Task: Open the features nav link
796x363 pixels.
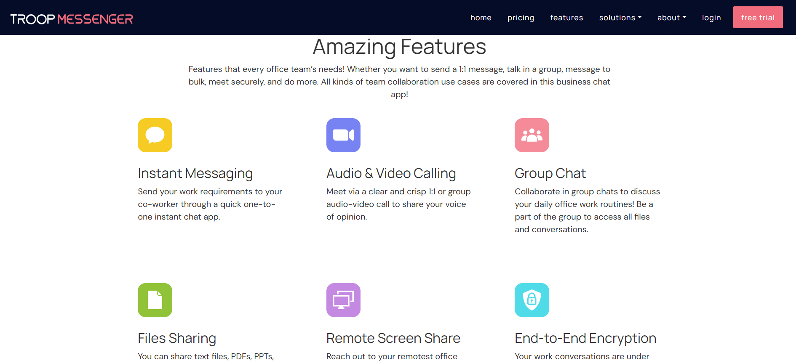Action: 566,18
